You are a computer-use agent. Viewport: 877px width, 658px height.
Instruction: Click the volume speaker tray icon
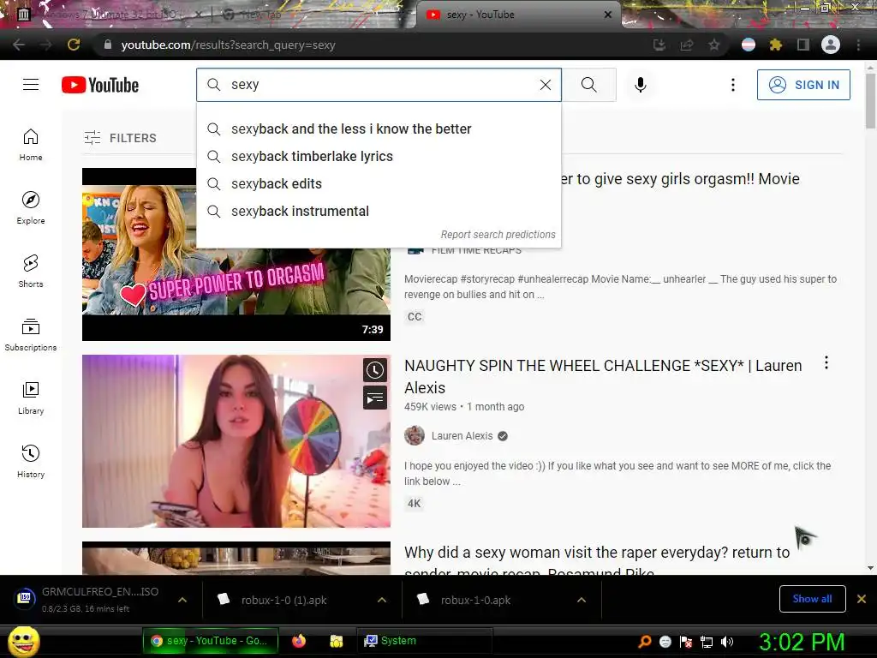click(727, 642)
